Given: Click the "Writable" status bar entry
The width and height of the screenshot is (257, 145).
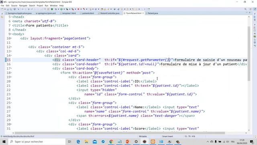Looking at the screenshot, I should (x=143, y=136).
